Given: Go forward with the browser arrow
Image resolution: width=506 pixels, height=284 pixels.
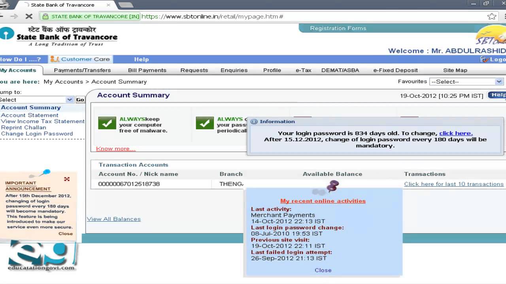Looking at the screenshot, I should 14,17.
